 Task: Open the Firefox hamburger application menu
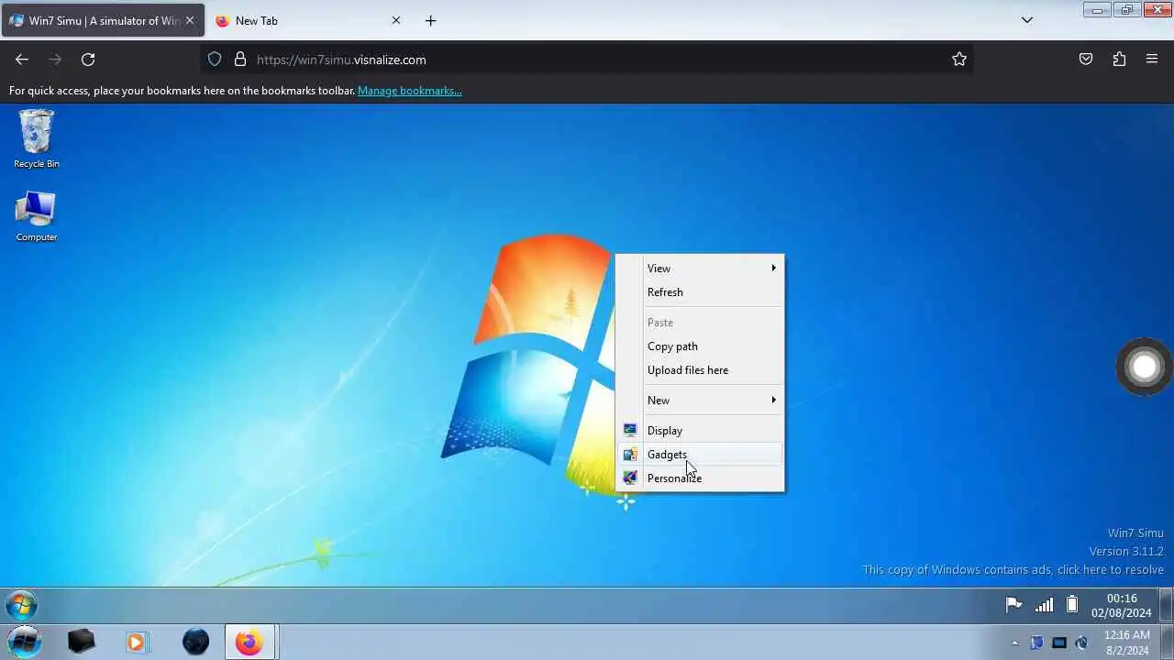point(1152,60)
